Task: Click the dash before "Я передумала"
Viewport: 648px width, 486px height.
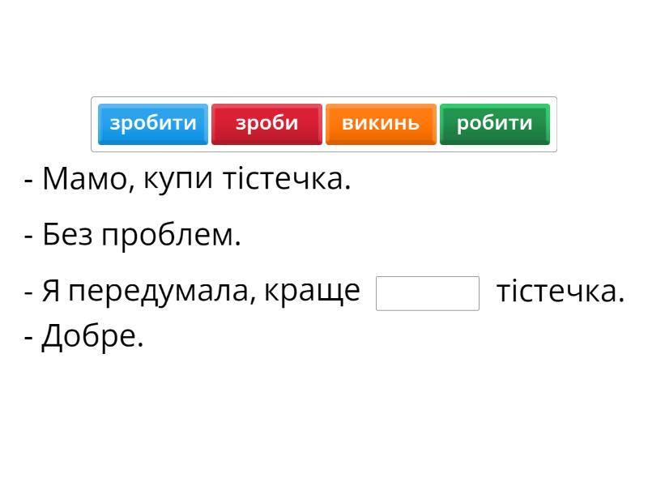Action: pyautogui.click(x=28, y=292)
